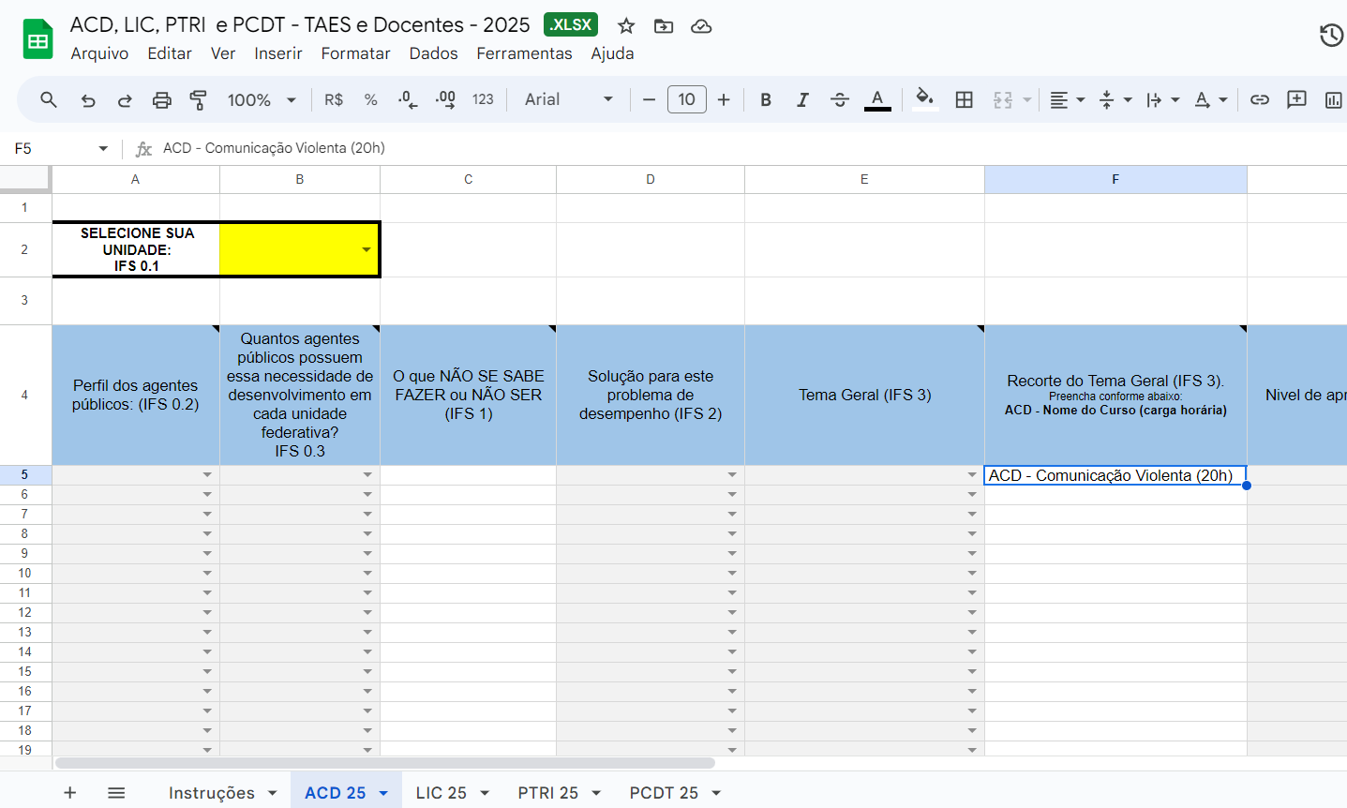Click the search menus magnifier icon

[x=49, y=99]
